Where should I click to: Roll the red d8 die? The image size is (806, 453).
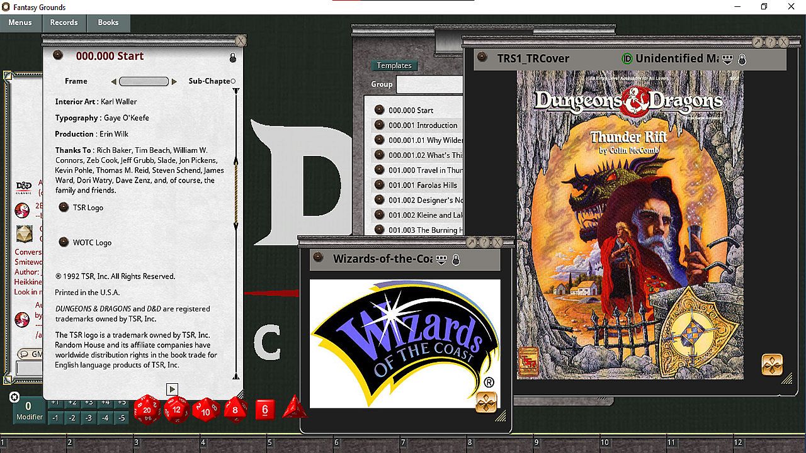coord(236,410)
